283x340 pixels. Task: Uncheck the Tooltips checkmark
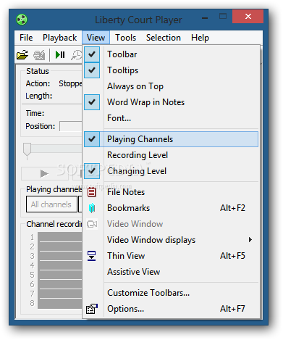click(92, 70)
